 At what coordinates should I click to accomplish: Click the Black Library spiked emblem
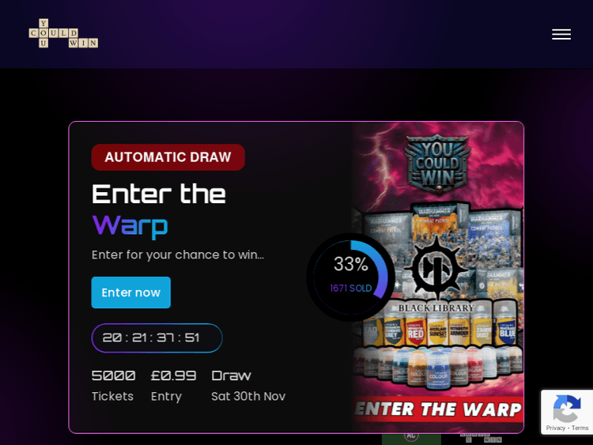coord(436,267)
